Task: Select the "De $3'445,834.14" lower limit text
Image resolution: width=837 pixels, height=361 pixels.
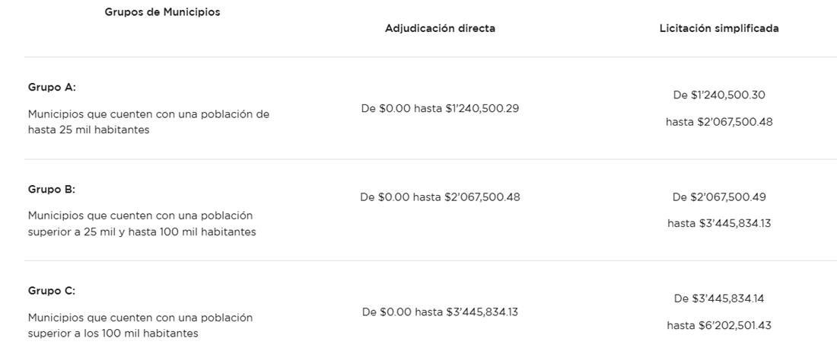Action: pos(719,298)
